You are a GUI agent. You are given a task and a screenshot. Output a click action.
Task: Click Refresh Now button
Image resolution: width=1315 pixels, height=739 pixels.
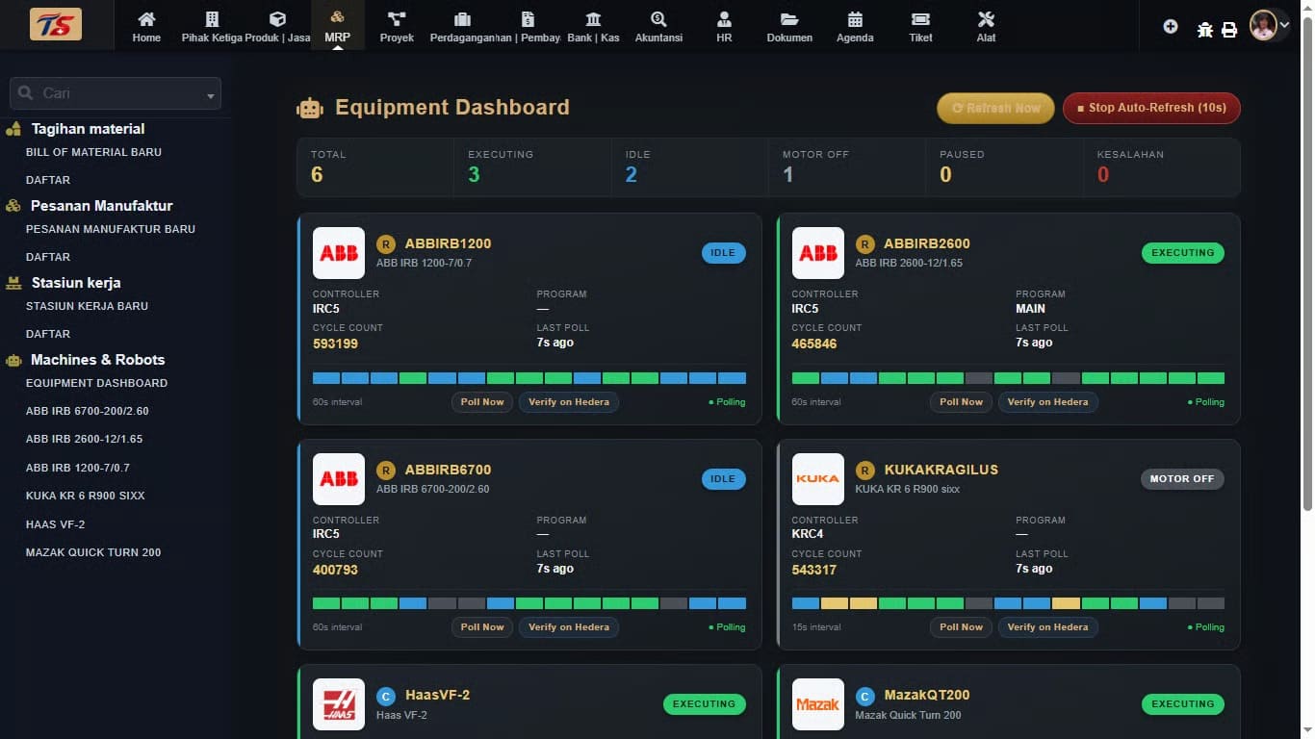click(x=995, y=108)
